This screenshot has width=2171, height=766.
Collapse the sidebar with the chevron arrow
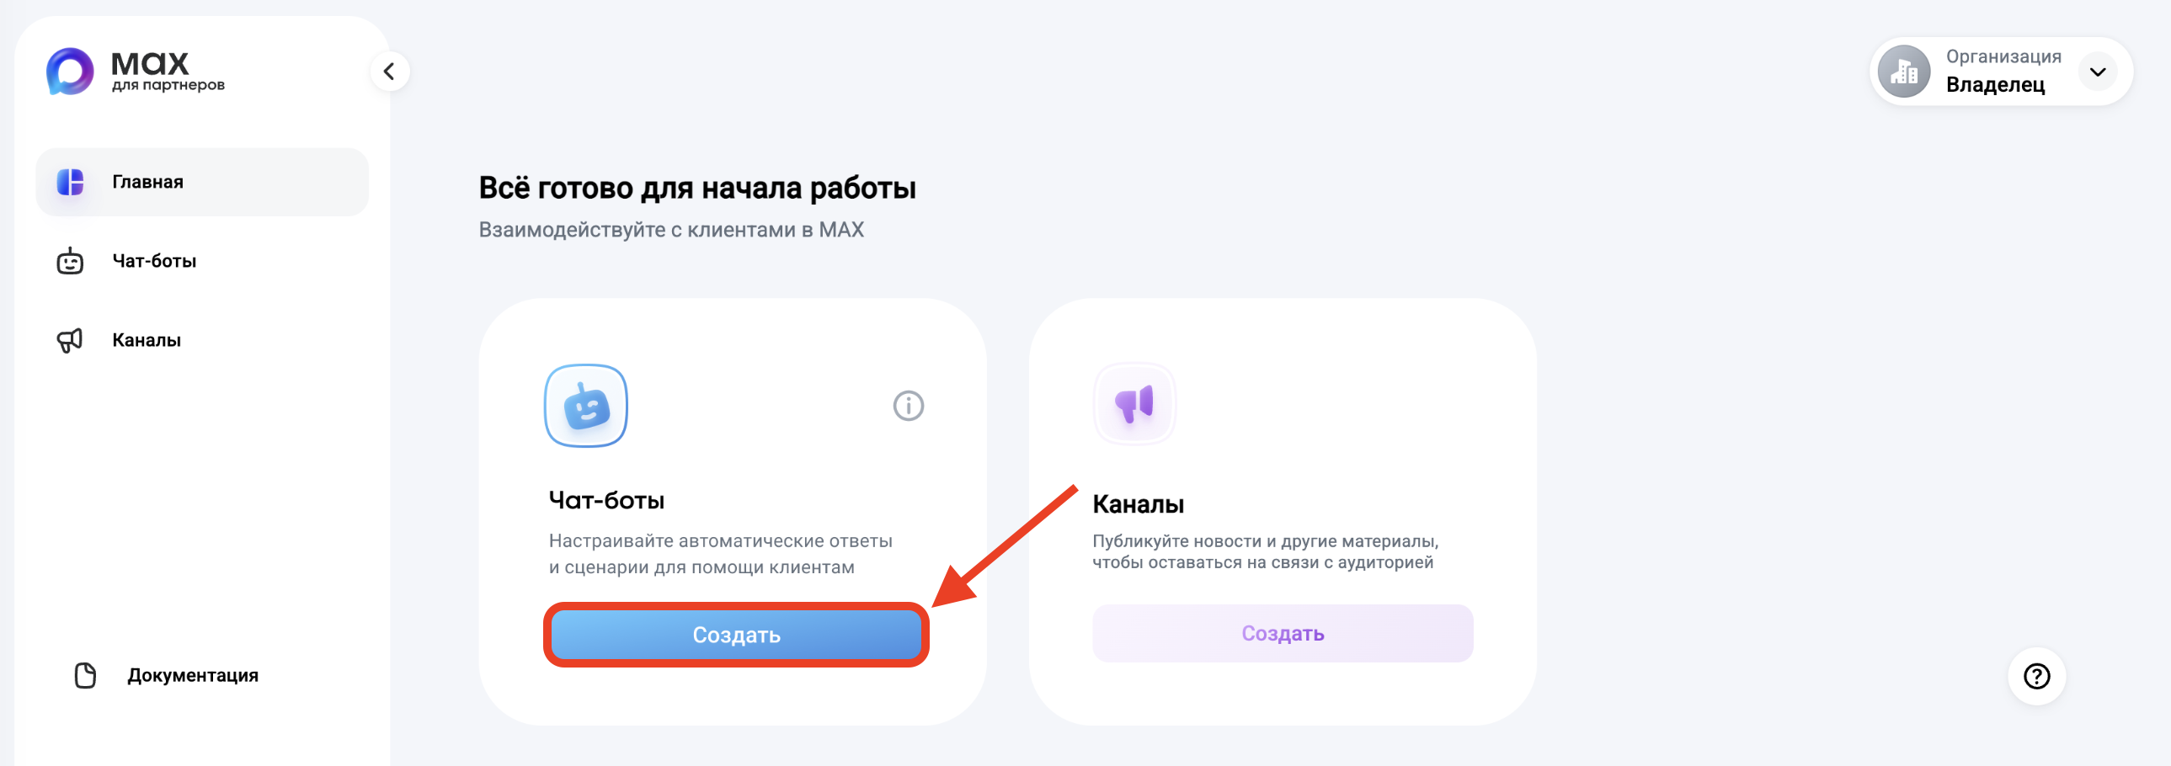[389, 72]
